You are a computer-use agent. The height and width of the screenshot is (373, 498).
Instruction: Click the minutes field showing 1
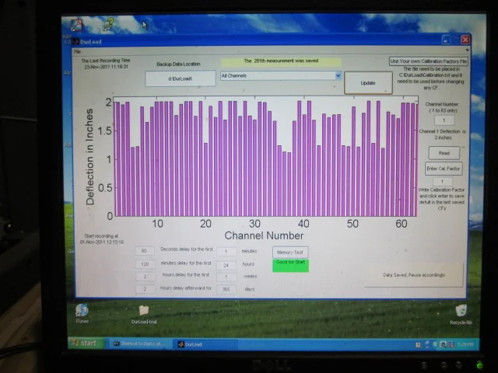(226, 252)
